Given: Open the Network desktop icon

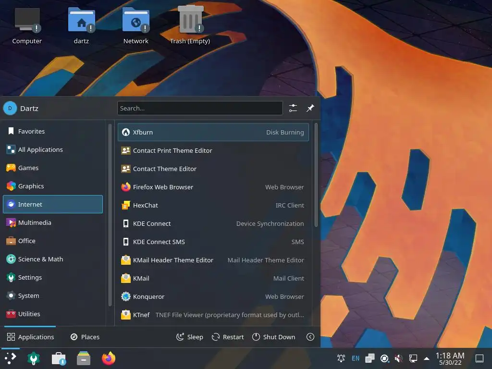Looking at the screenshot, I should (136, 26).
